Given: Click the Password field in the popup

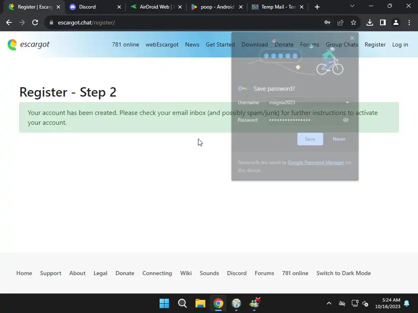Looking at the screenshot, I should click(309, 120).
